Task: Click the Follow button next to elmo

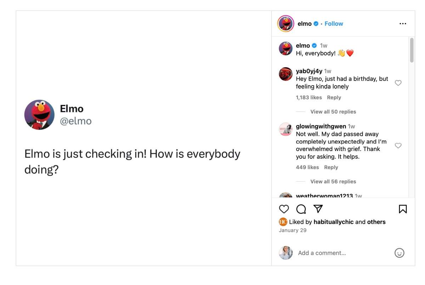Action: click(x=334, y=23)
